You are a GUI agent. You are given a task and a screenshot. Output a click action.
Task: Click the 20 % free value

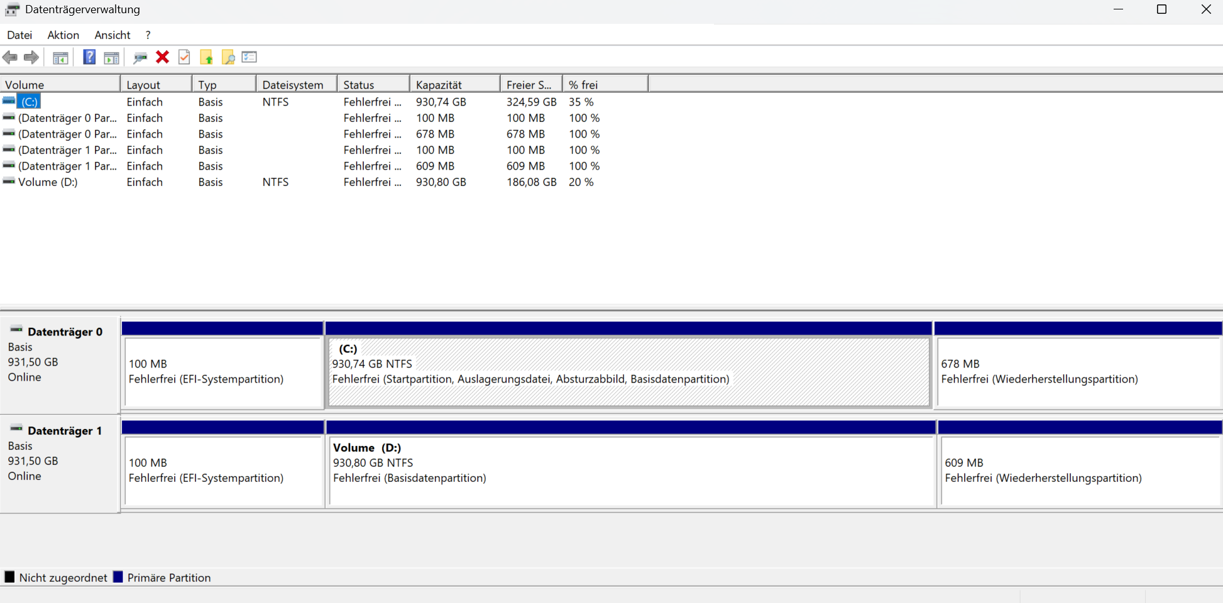(x=581, y=182)
